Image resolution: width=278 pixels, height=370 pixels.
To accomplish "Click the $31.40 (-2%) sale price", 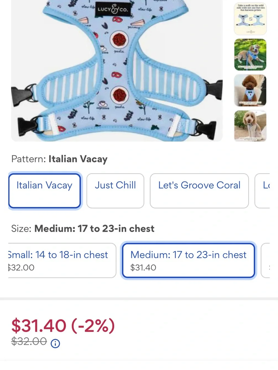I will [63, 325].
